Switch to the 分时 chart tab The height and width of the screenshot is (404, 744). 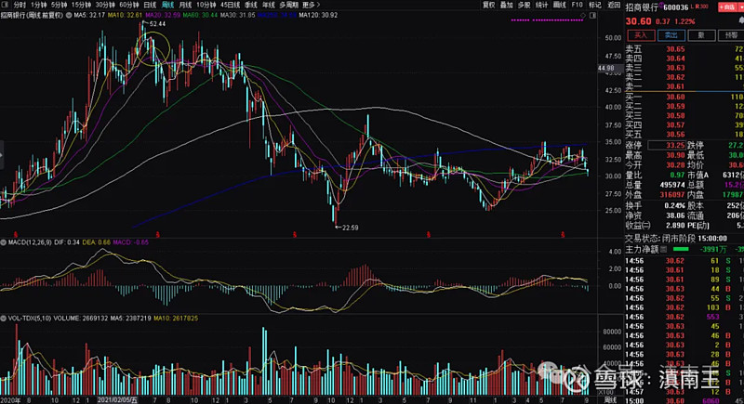20,5
